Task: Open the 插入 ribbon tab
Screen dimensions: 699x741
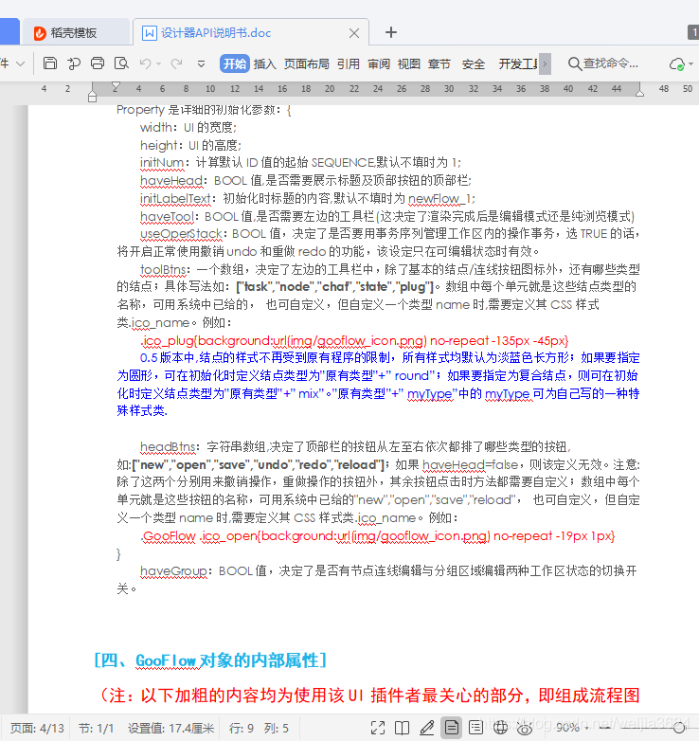Action: (265, 63)
